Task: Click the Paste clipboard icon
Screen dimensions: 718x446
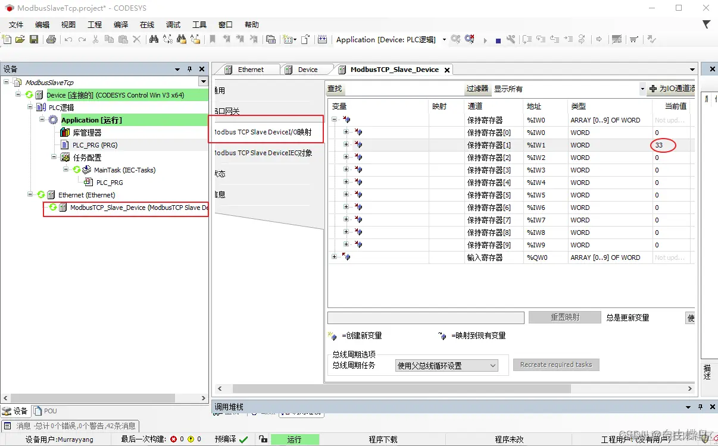Action: tap(123, 39)
